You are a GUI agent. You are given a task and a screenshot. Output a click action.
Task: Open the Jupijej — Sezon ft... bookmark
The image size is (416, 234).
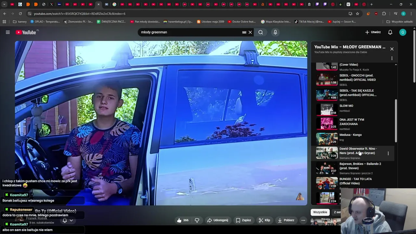[342, 22]
